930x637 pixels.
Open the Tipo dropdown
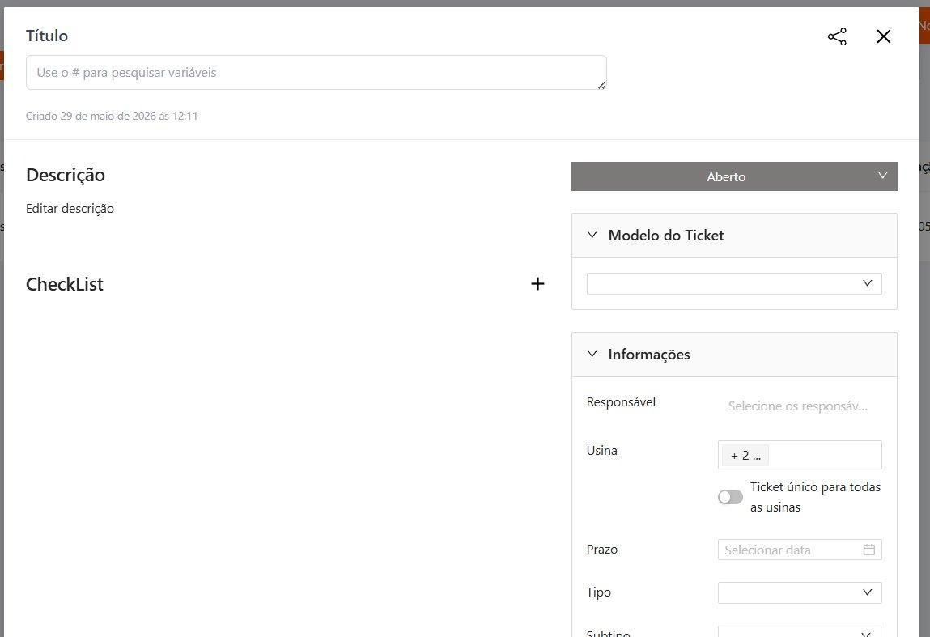[800, 592]
